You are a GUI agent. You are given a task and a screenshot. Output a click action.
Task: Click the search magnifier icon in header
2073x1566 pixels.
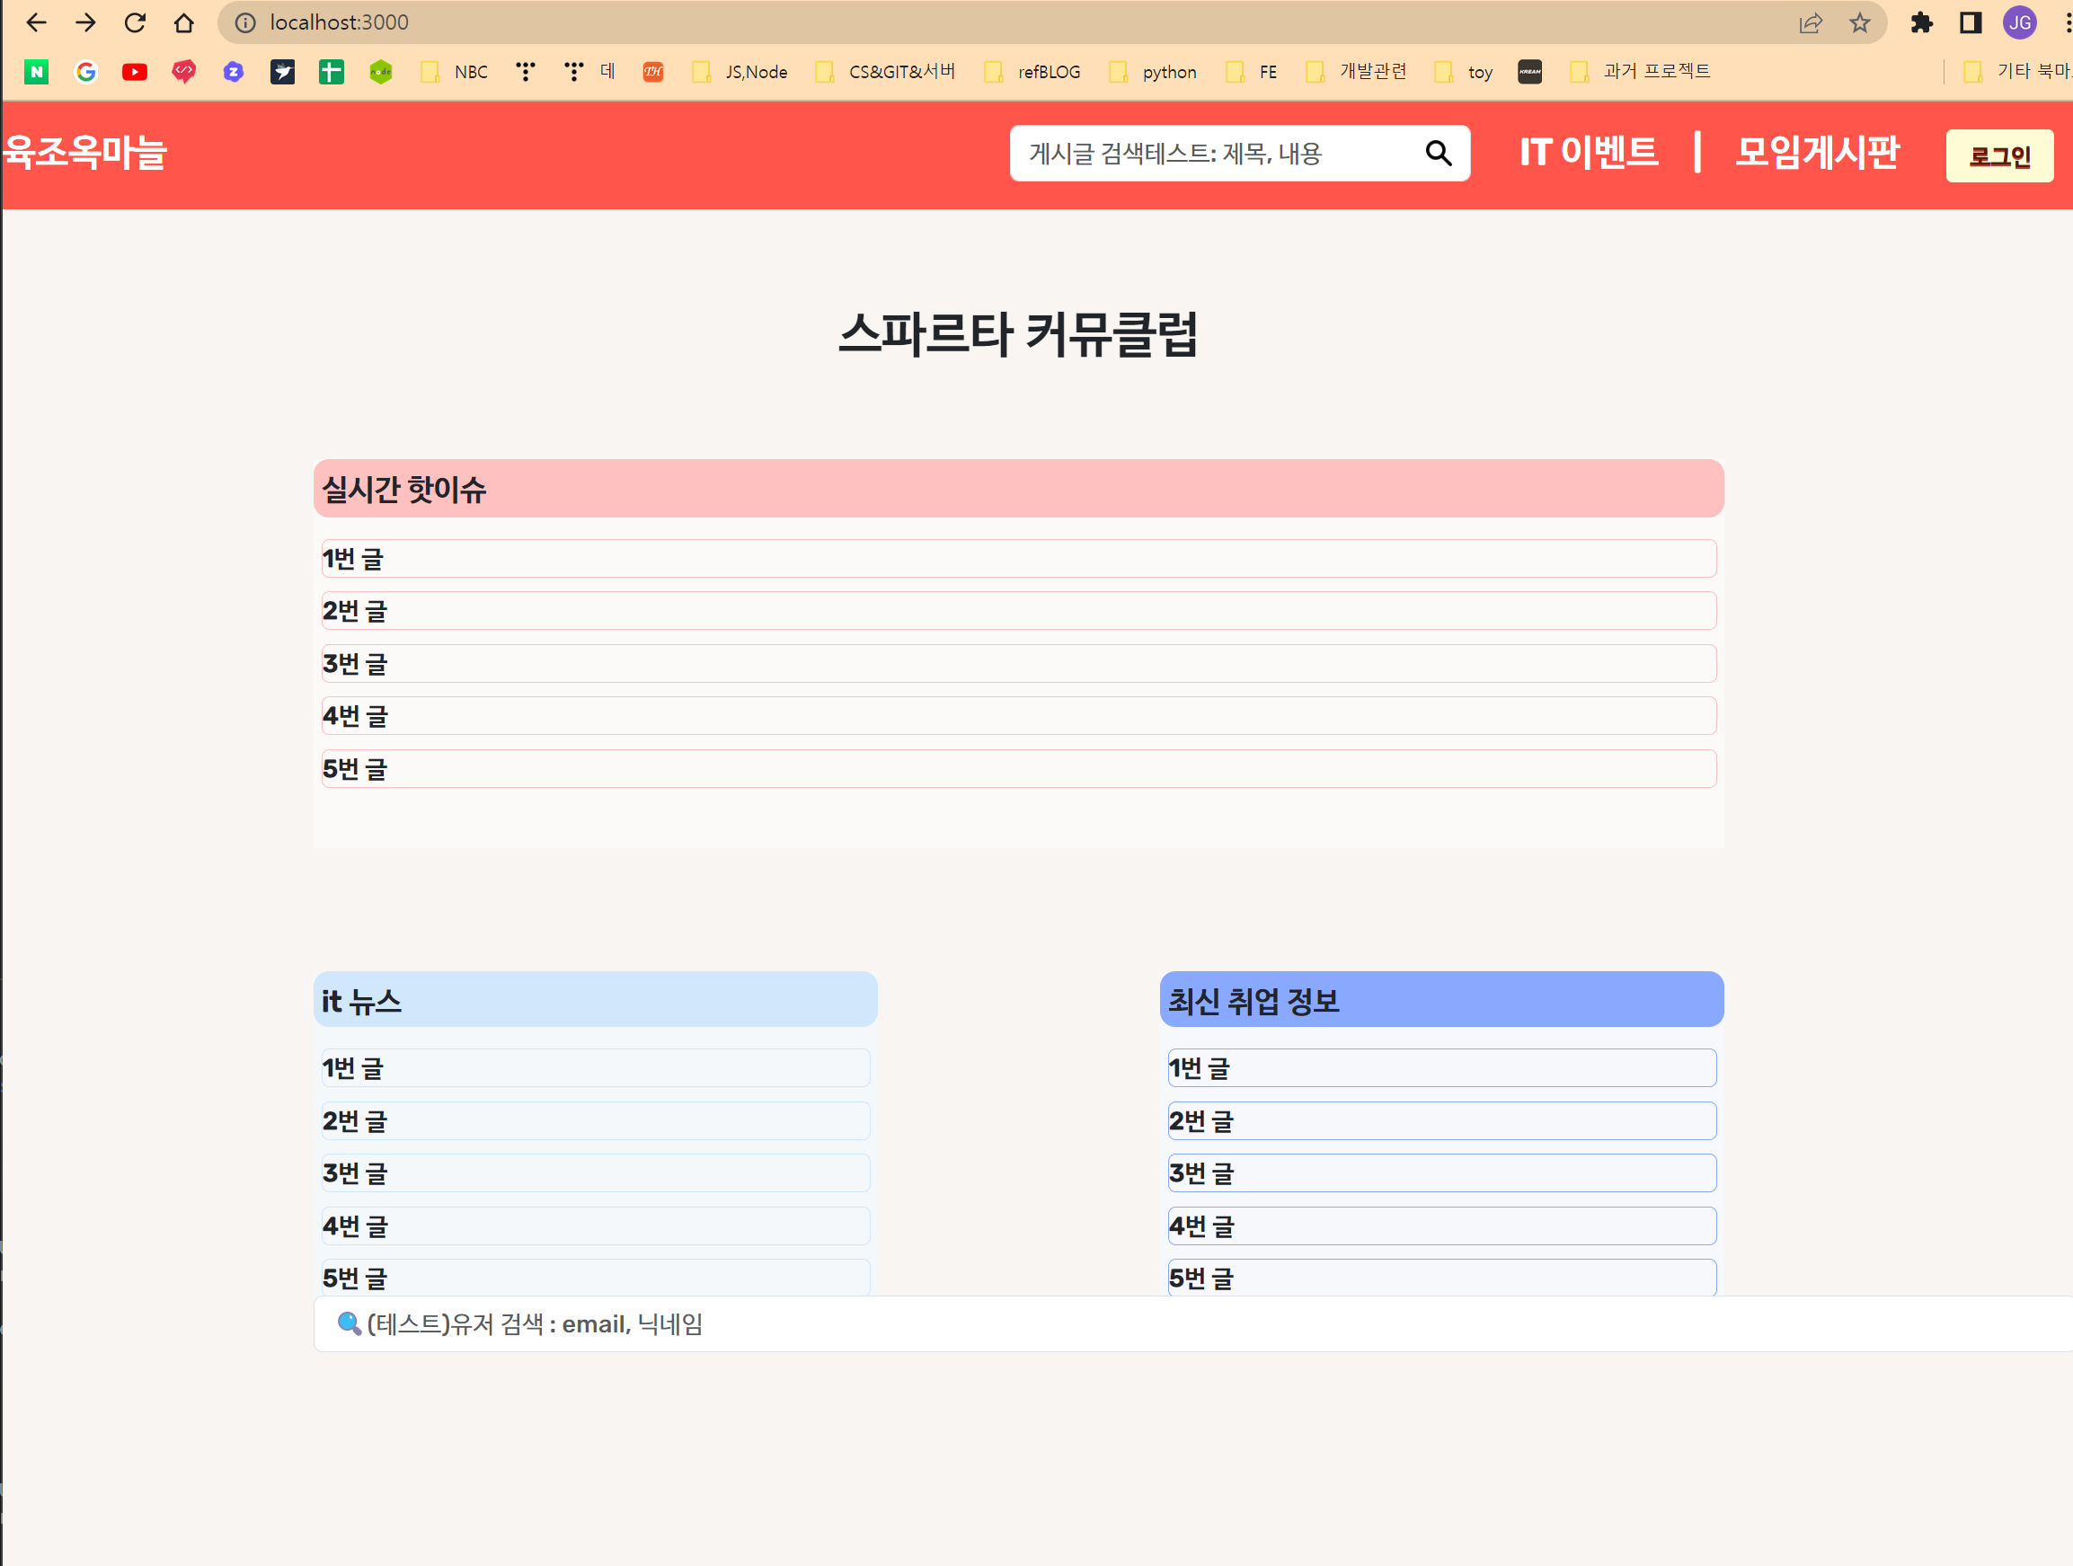click(x=1438, y=153)
